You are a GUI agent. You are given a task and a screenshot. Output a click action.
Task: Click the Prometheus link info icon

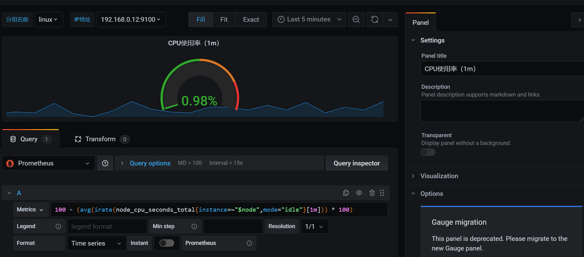249,243
